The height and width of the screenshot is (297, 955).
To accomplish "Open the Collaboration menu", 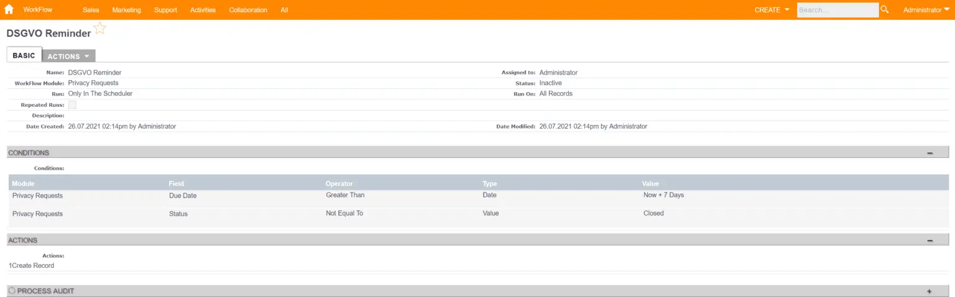I will (x=248, y=10).
